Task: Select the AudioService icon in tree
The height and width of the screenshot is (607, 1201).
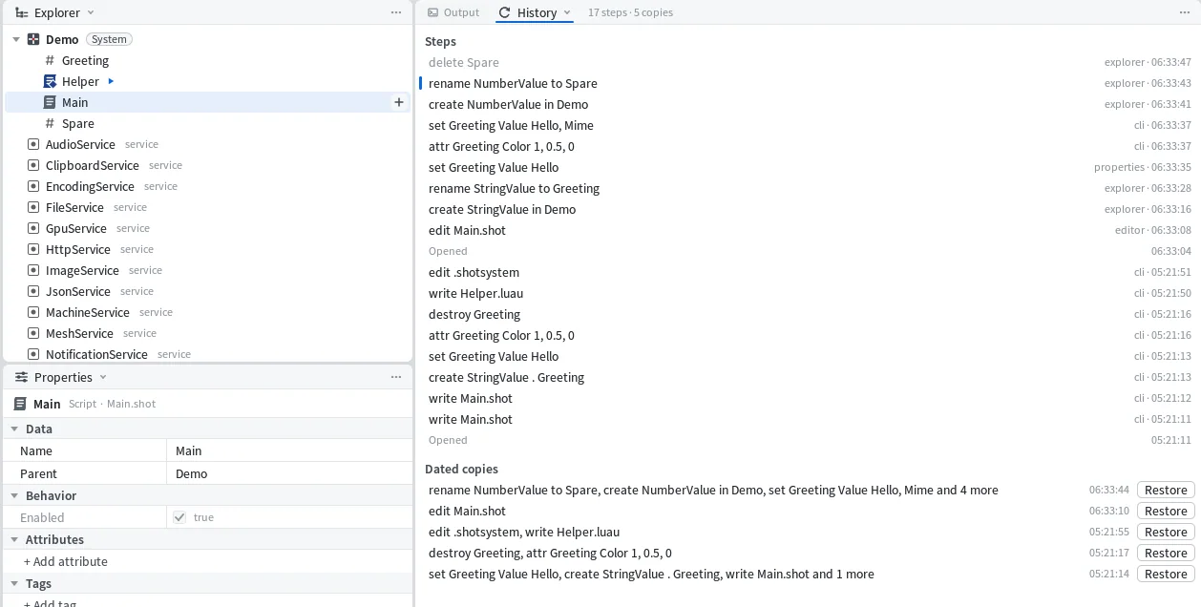Action: (33, 144)
